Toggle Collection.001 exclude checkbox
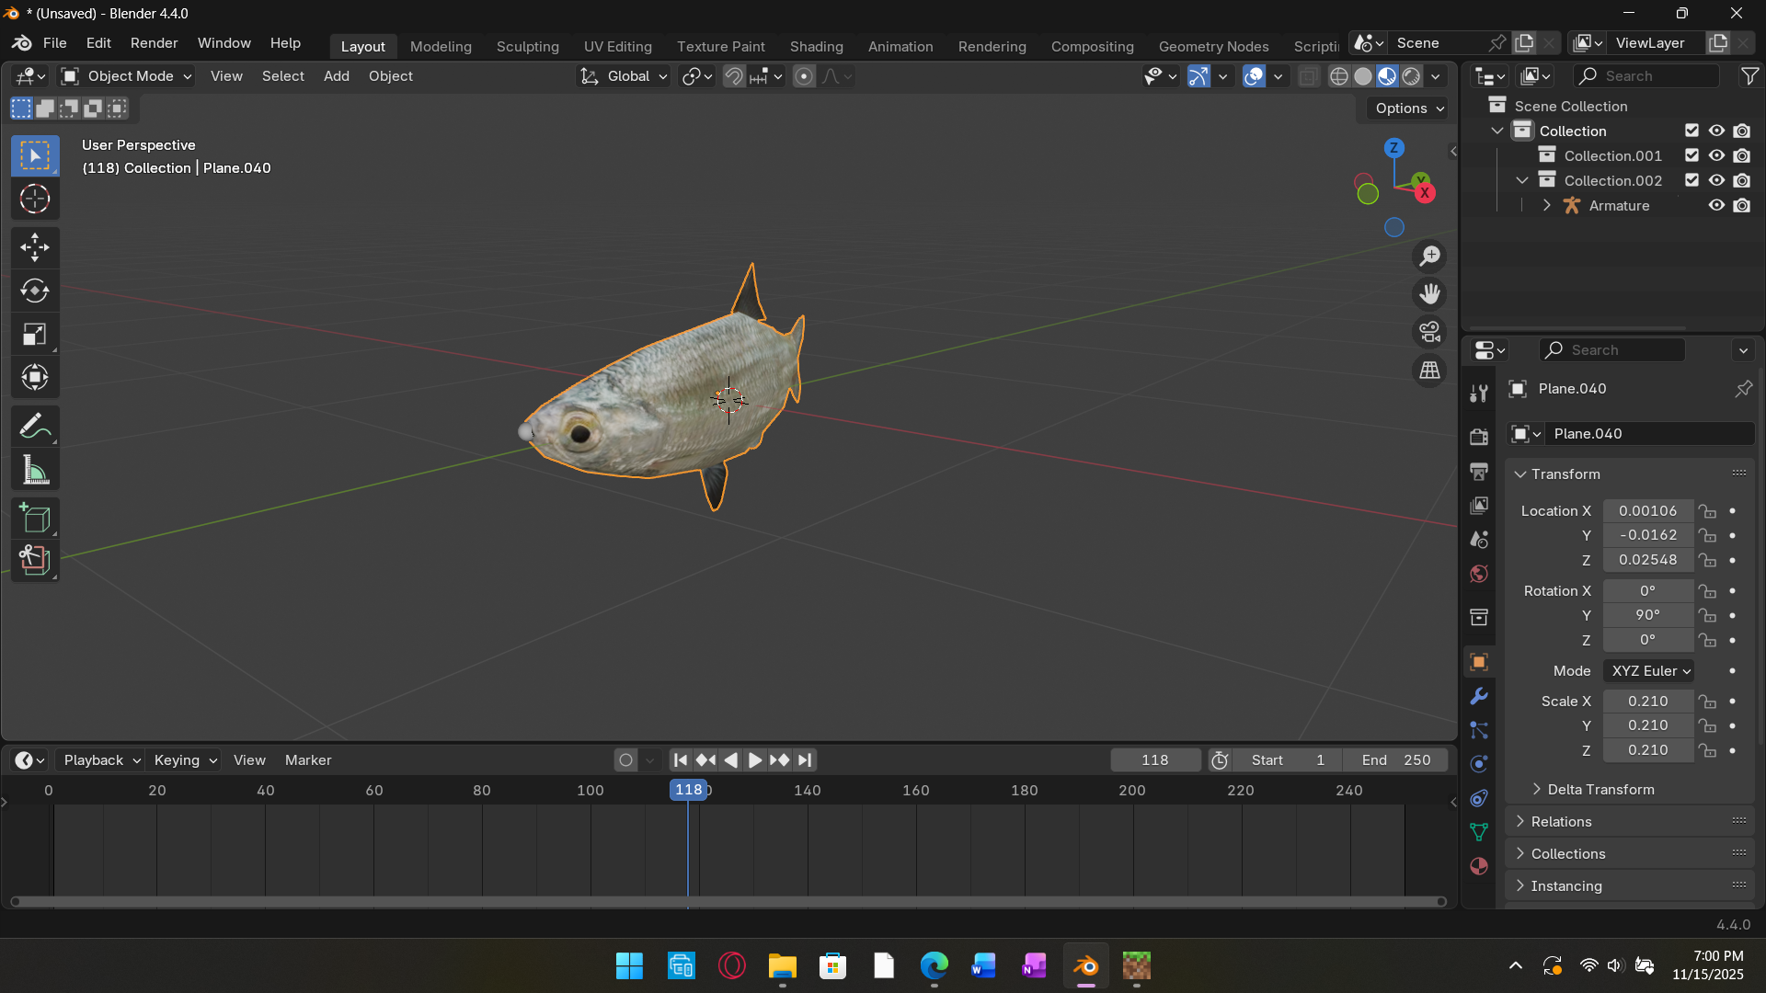 (1691, 155)
